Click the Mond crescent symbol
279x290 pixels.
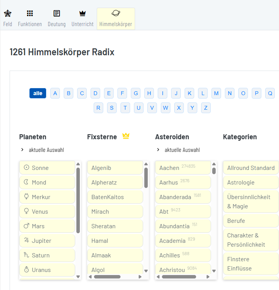tap(26, 182)
